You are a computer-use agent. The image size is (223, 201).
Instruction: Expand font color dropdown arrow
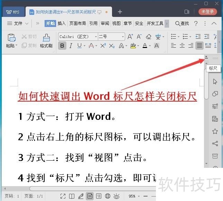pyautogui.click(x=150, y=46)
